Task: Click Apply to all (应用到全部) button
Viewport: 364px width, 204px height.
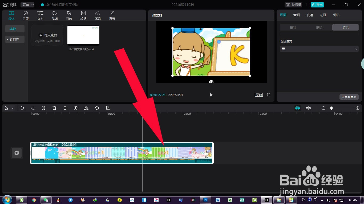Action: 349,97
